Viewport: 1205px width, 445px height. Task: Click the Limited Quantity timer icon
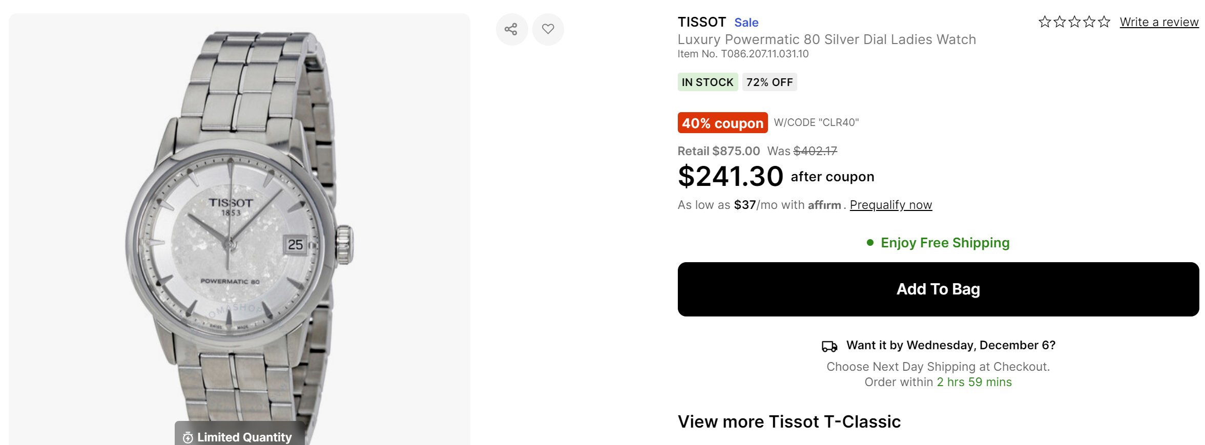pos(188,437)
